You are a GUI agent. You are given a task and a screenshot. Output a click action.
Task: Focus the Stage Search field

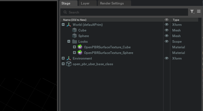click(x=124, y=12)
